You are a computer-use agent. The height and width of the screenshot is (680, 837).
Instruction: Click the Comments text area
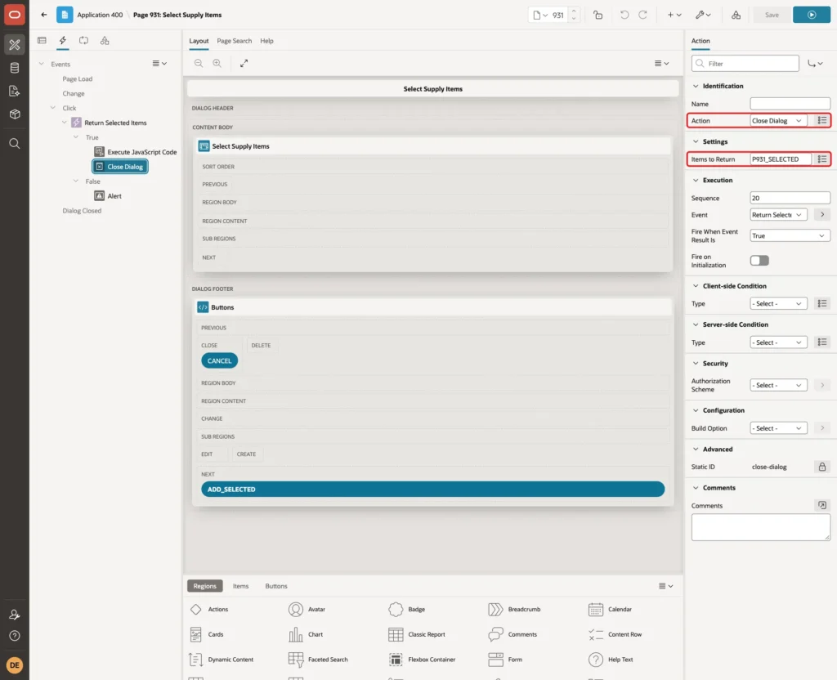(x=760, y=527)
